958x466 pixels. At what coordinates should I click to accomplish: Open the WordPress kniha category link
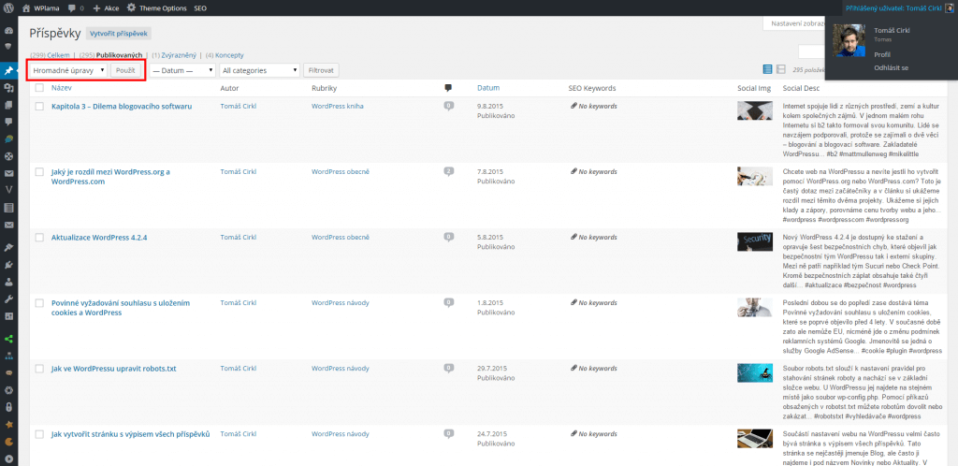point(337,106)
